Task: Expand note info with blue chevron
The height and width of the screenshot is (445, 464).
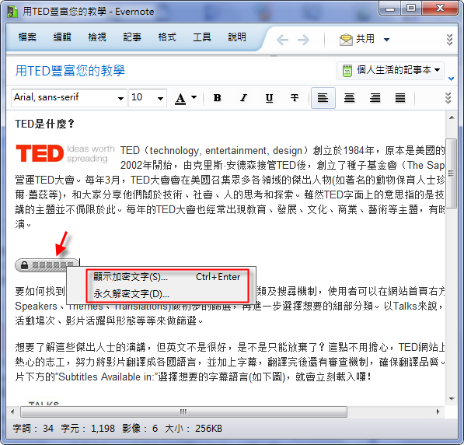Action: click(x=451, y=79)
